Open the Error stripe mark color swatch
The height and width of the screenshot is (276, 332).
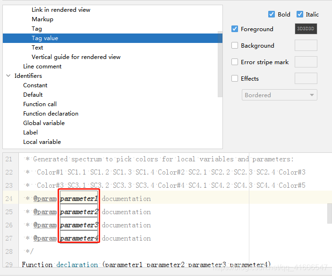[x=306, y=62]
